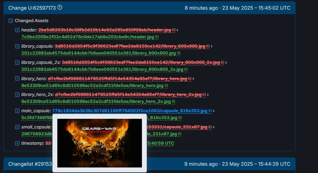Click image icon after new library_600x900.jpg
Screen dimensions: 318x173
click(x=179, y=53)
